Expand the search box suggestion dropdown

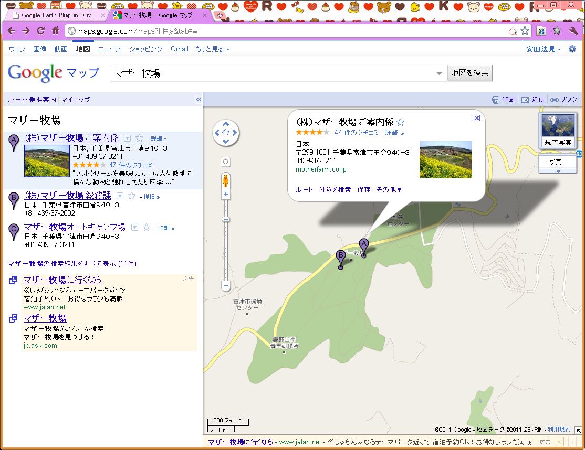(x=440, y=73)
